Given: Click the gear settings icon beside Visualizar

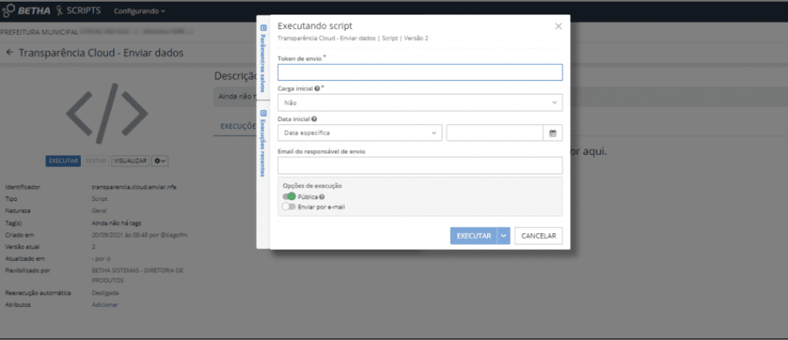Looking at the screenshot, I should tap(160, 161).
